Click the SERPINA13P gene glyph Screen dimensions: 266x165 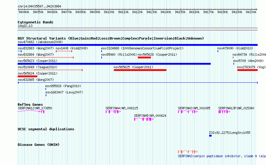(x=224, y=112)
